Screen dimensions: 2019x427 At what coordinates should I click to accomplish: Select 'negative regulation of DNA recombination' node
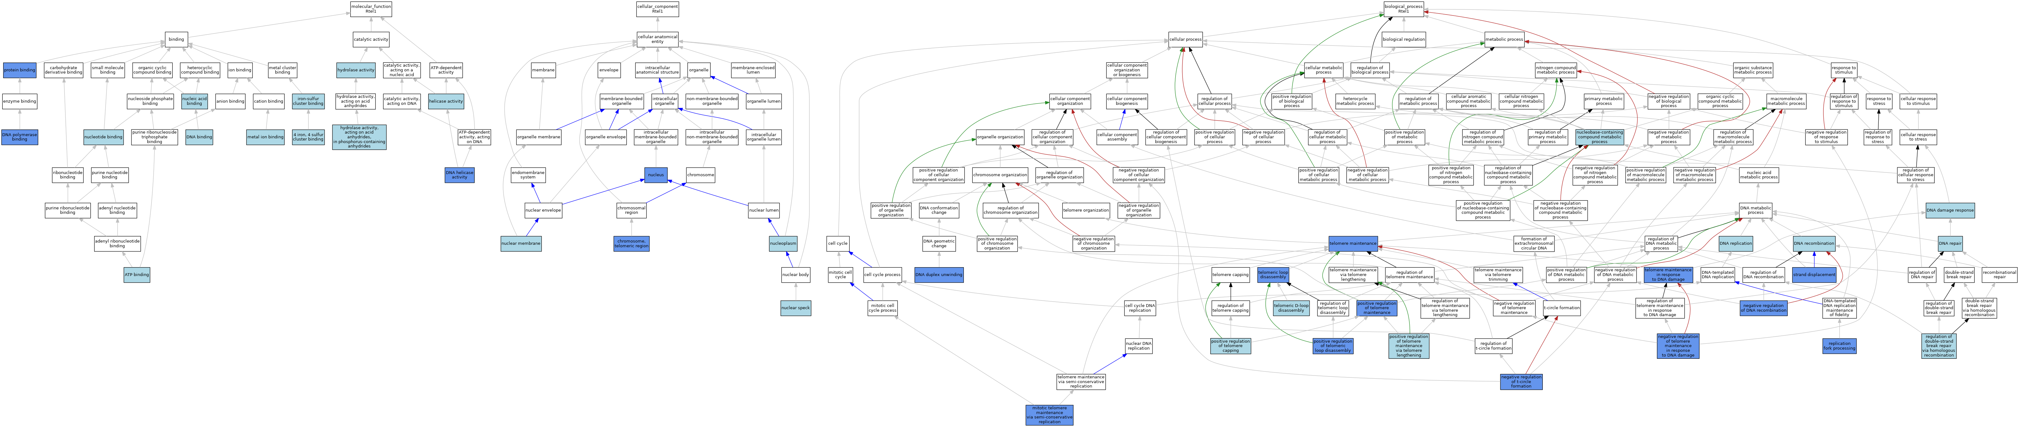1763,308
